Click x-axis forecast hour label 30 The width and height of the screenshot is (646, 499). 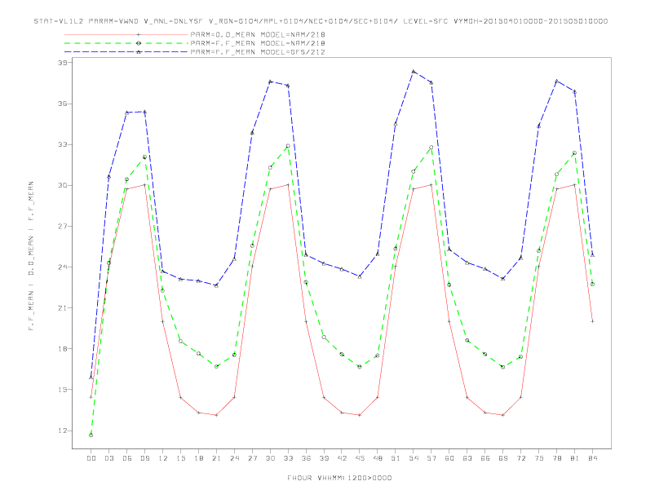coord(270,458)
